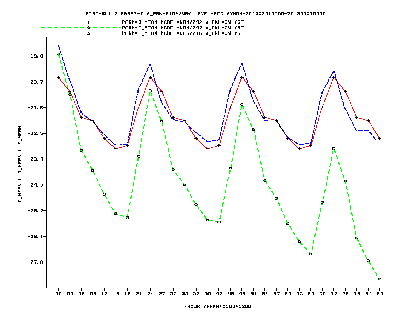Screen dimensions: 414x320
Task: Click x-axis tick label 54
Action: pyautogui.click(x=265, y=294)
